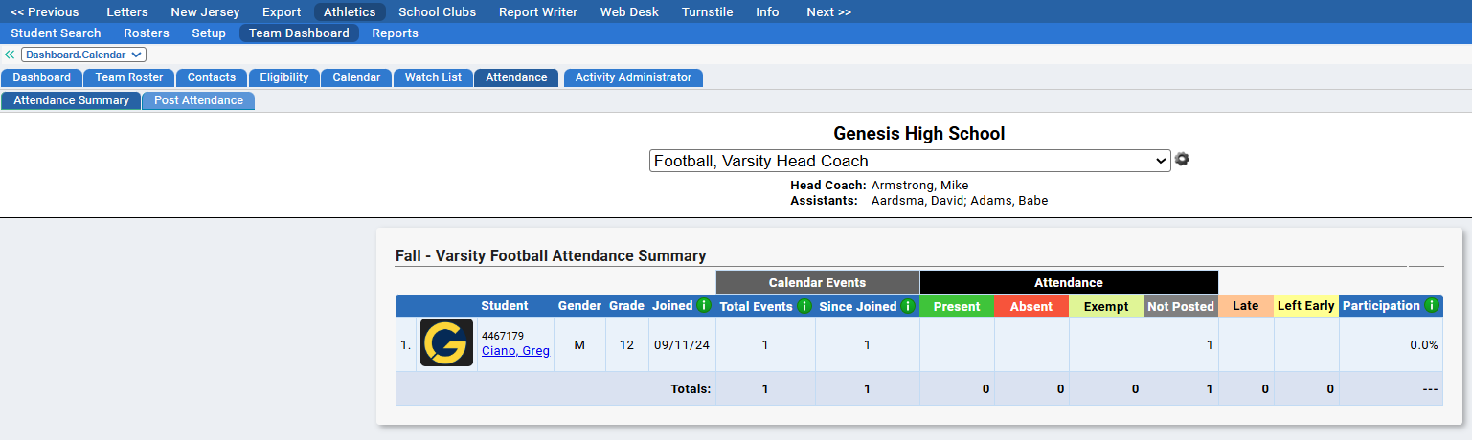Click the gear icon beside team dropdown
The image size is (1472, 440).
[x=1182, y=160]
